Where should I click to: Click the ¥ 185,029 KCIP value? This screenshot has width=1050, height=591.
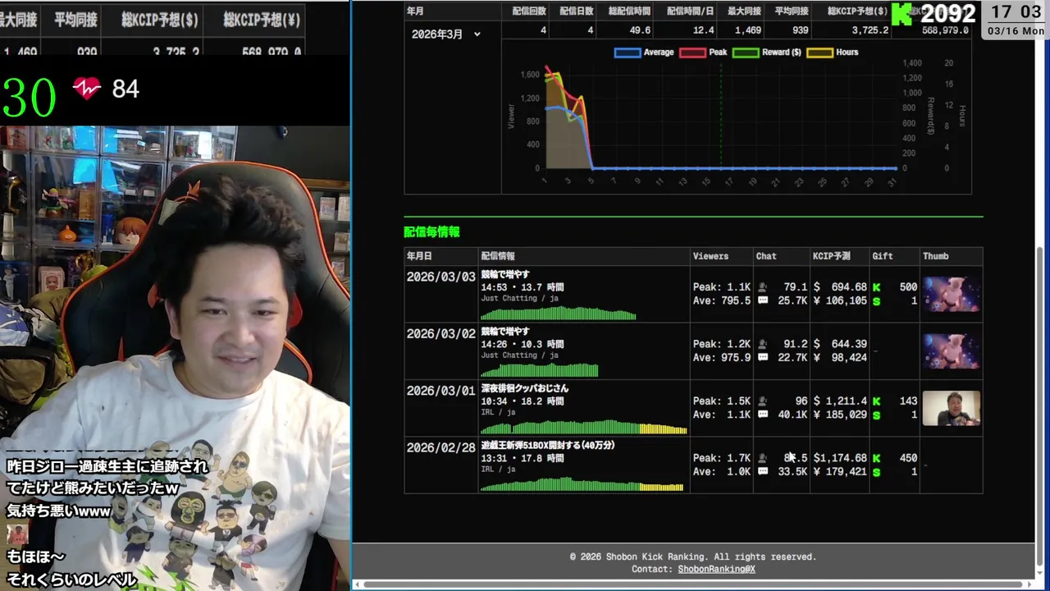(840, 415)
